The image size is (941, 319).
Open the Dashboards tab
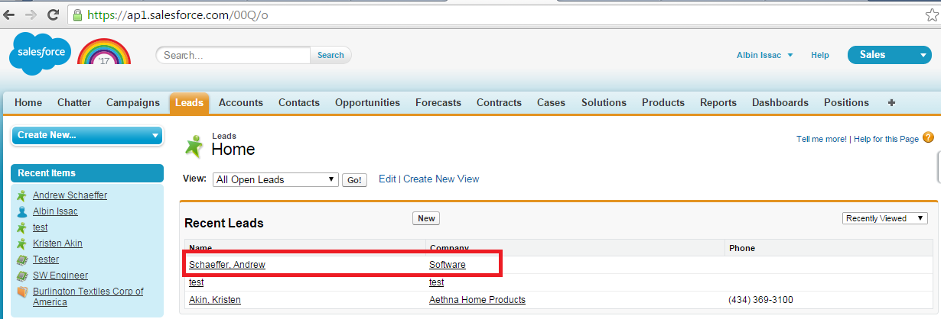point(780,102)
